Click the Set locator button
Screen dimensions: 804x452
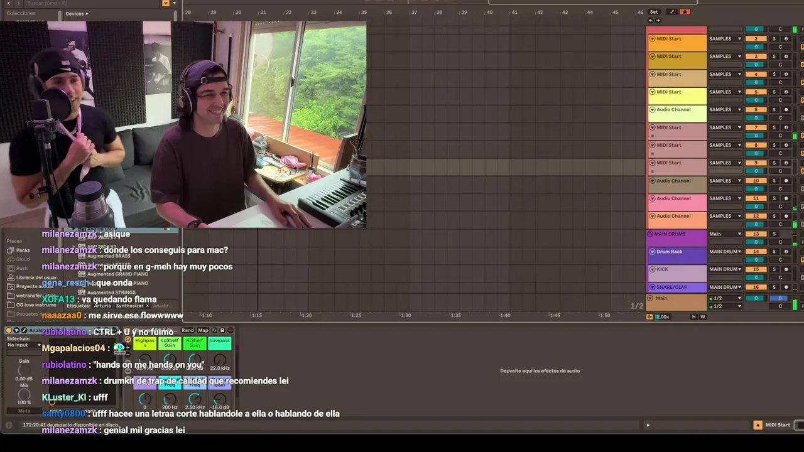point(654,12)
